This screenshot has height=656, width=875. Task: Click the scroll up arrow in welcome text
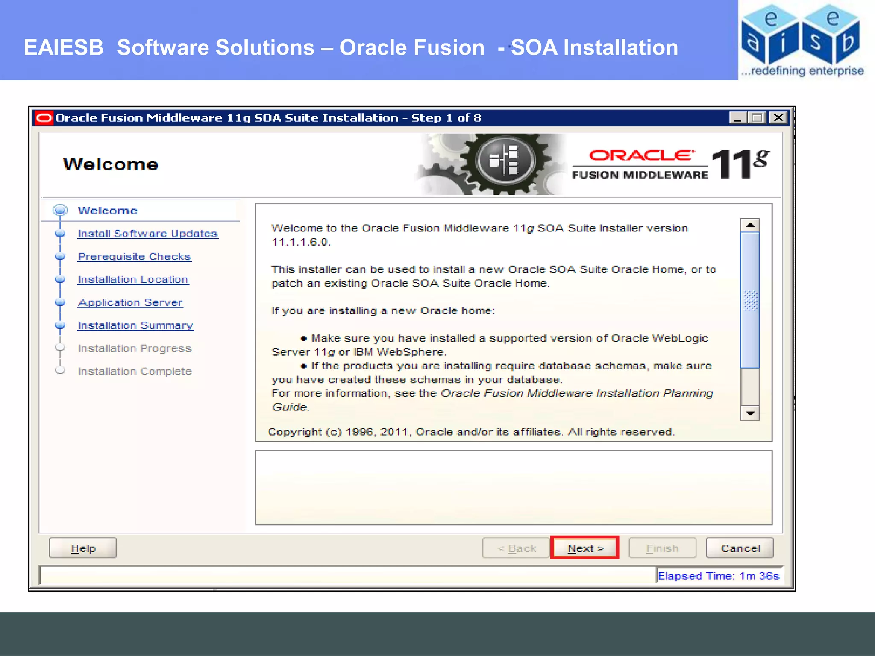click(750, 225)
